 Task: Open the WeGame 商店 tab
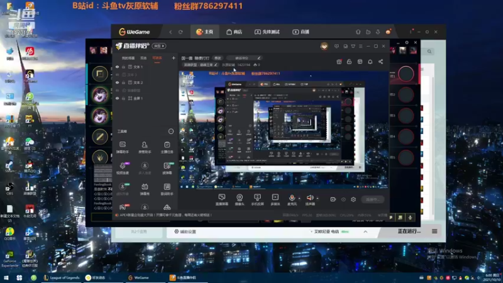pyautogui.click(x=234, y=32)
